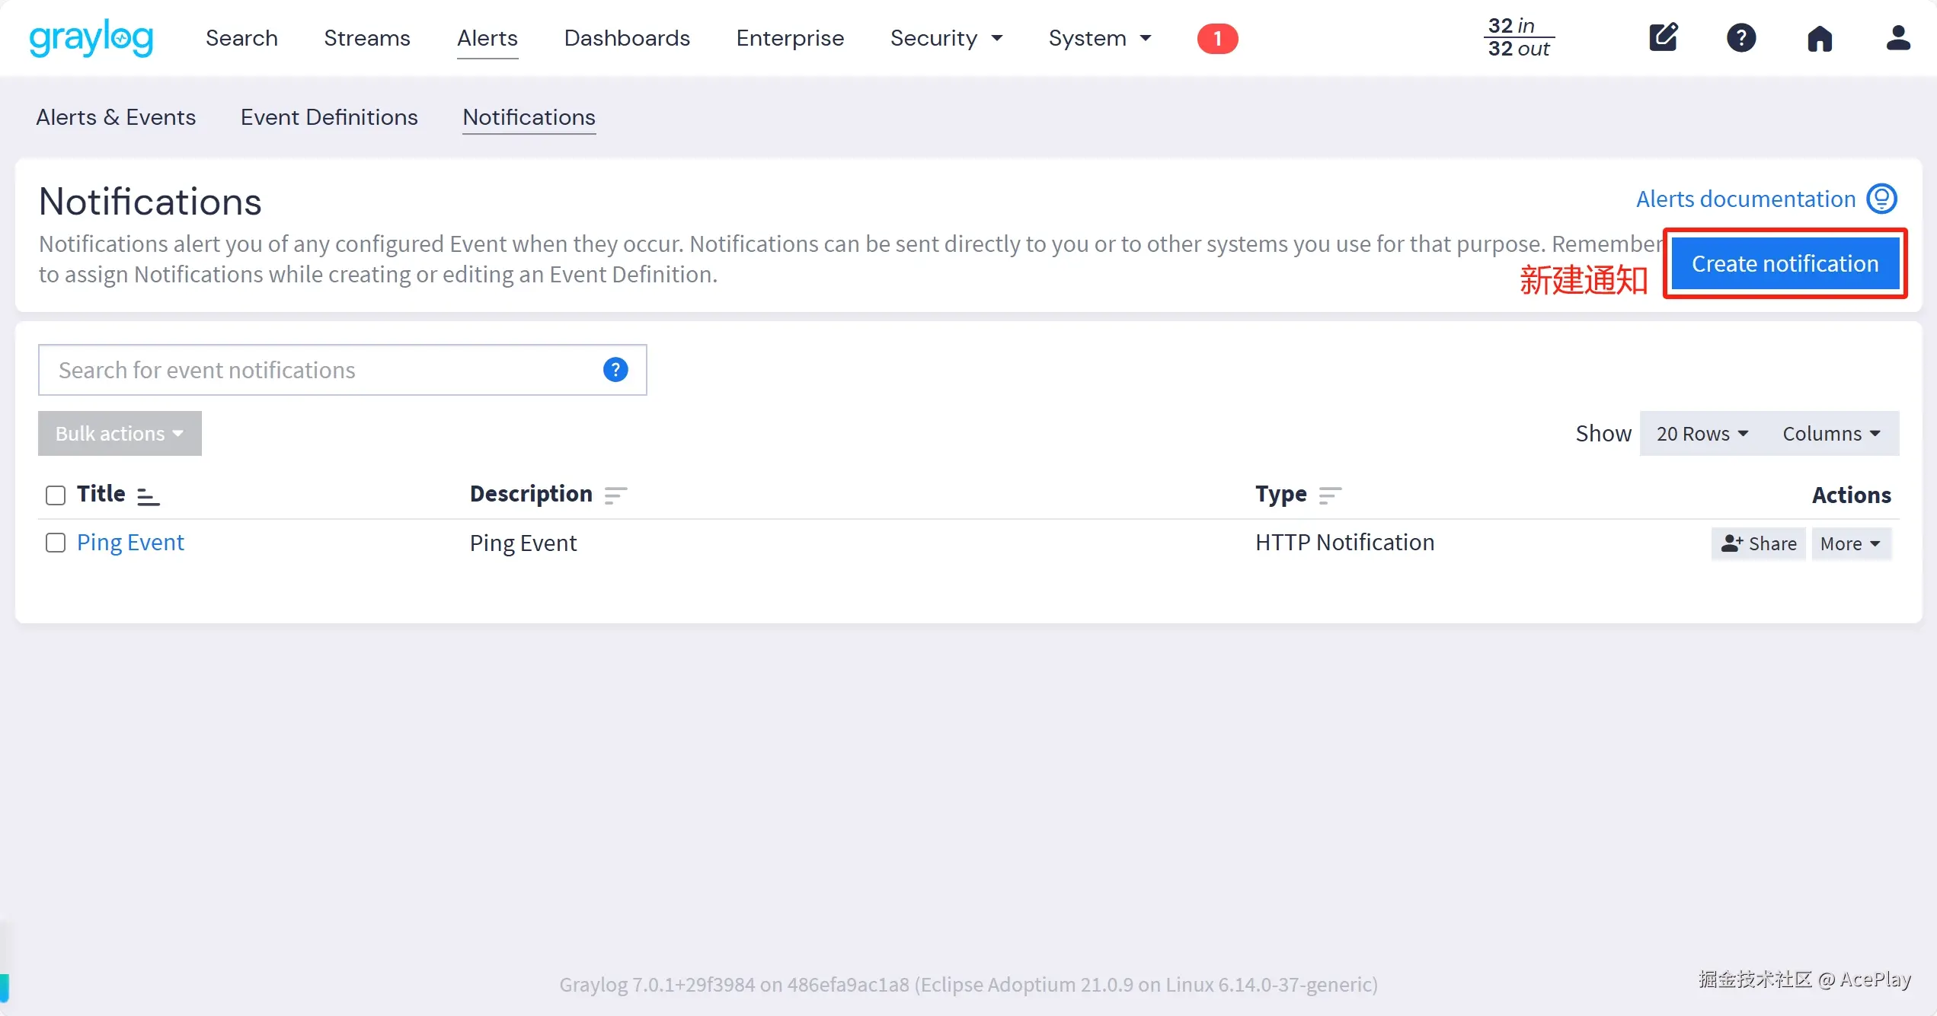
Task: Open the scratchpad edit icon
Action: point(1664,37)
